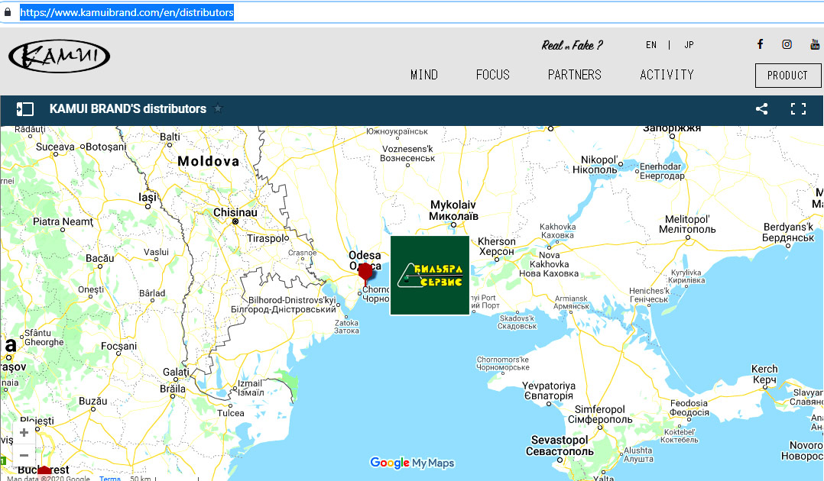Screen dimensions: 824x481
Task: Click the green Billiard Service thumbnail
Action: [430, 275]
